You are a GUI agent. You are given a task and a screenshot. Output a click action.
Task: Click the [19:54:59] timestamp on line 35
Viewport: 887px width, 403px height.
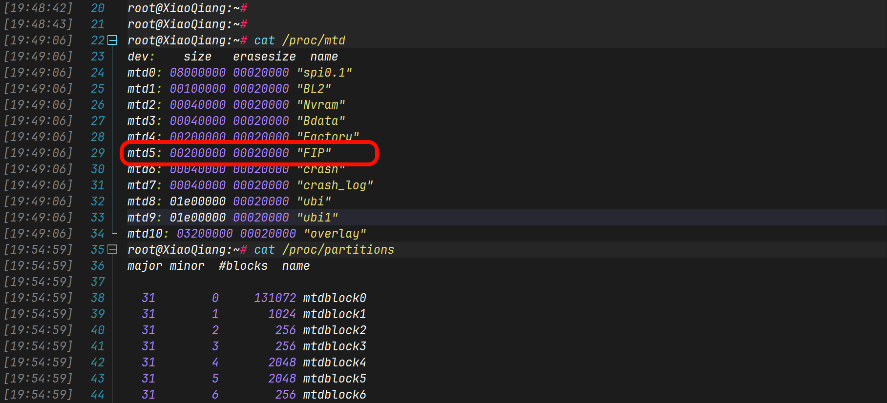pos(38,250)
